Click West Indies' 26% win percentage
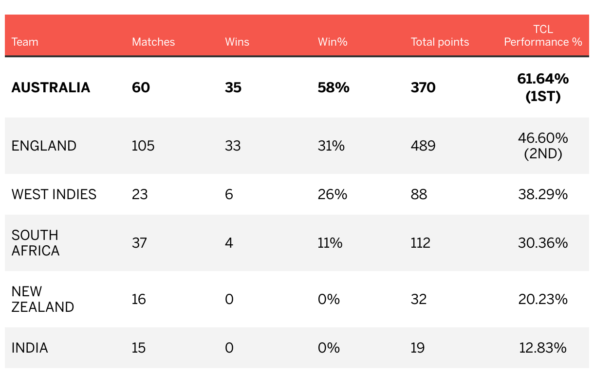Image resolution: width=594 pixels, height=373 pixels. point(333,194)
